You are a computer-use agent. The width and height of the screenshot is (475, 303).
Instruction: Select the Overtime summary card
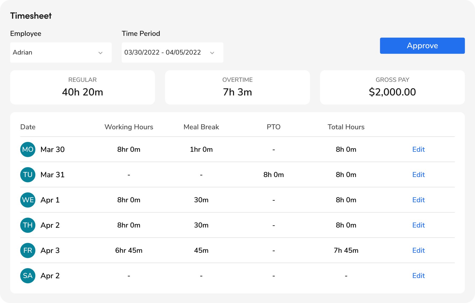(x=237, y=87)
